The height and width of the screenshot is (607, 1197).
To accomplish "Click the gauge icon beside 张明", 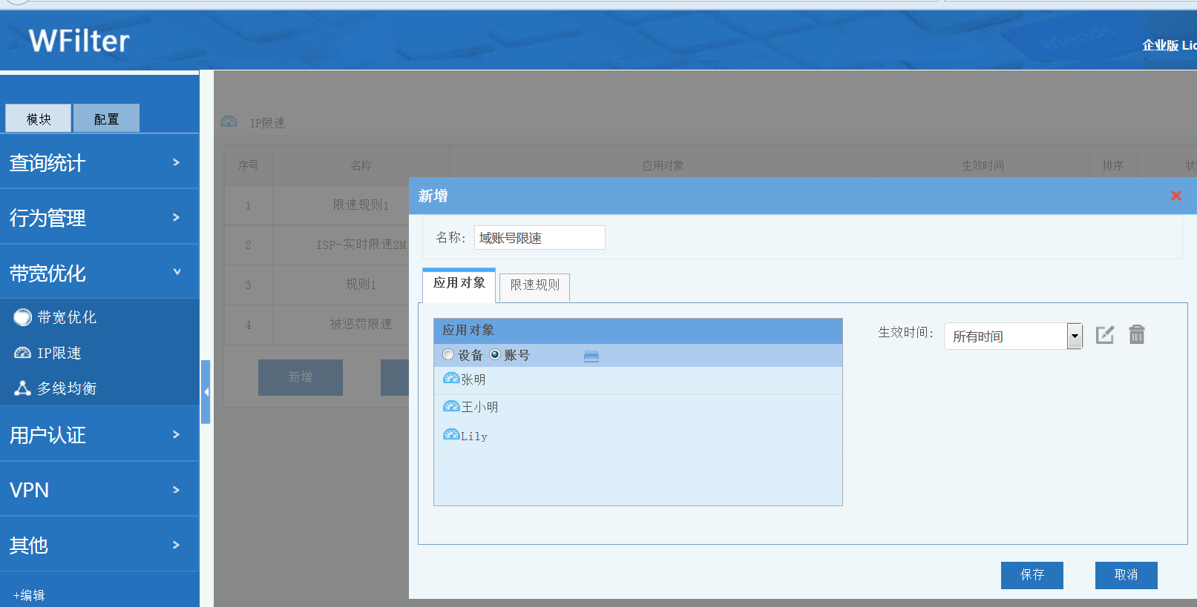I will pos(450,379).
